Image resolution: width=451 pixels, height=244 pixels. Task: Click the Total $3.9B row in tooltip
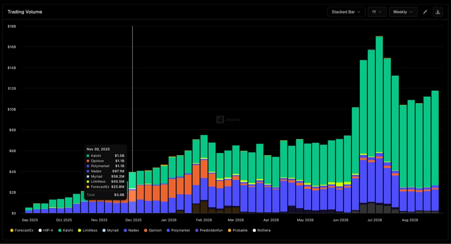tap(106, 195)
